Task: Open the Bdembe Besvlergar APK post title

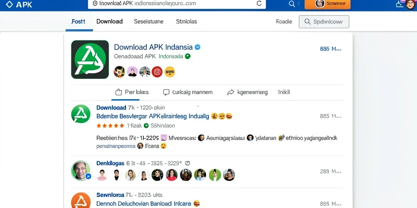Action: click(153, 116)
